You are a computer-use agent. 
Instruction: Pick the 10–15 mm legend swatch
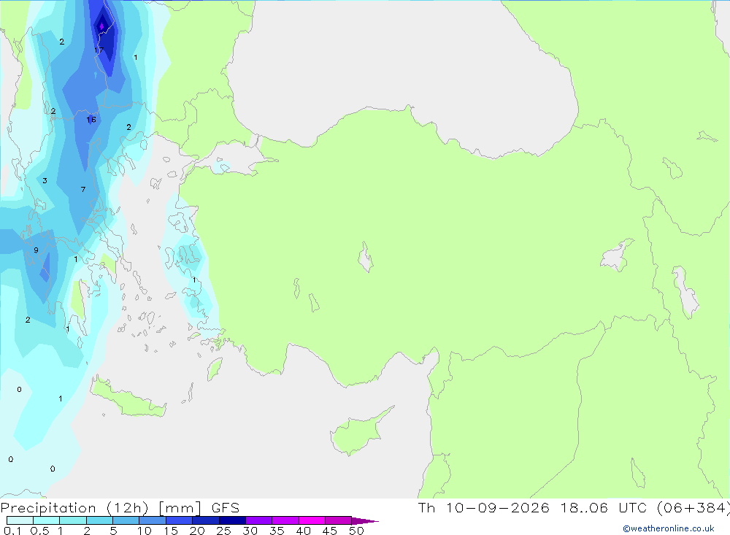pyautogui.click(x=153, y=520)
